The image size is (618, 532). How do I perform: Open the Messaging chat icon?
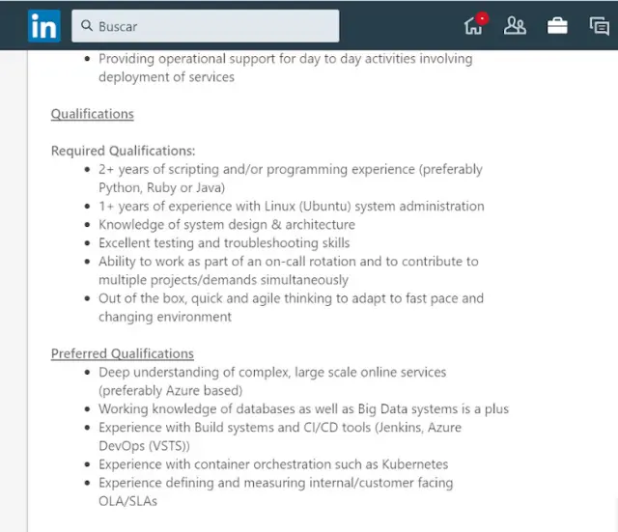(x=599, y=26)
